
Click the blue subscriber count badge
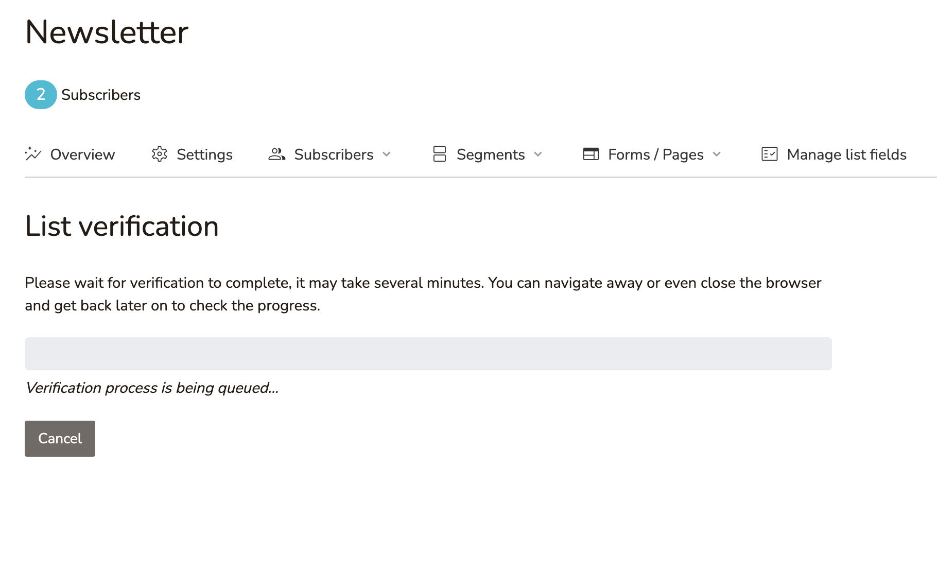click(41, 95)
